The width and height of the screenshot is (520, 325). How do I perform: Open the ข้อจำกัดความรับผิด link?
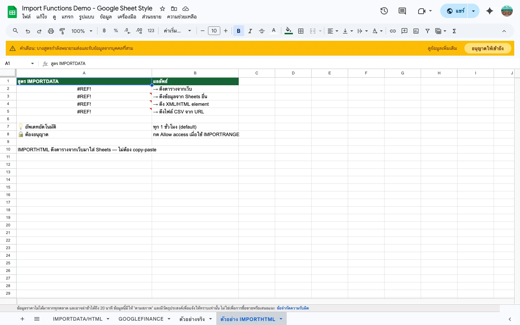tap(293, 308)
